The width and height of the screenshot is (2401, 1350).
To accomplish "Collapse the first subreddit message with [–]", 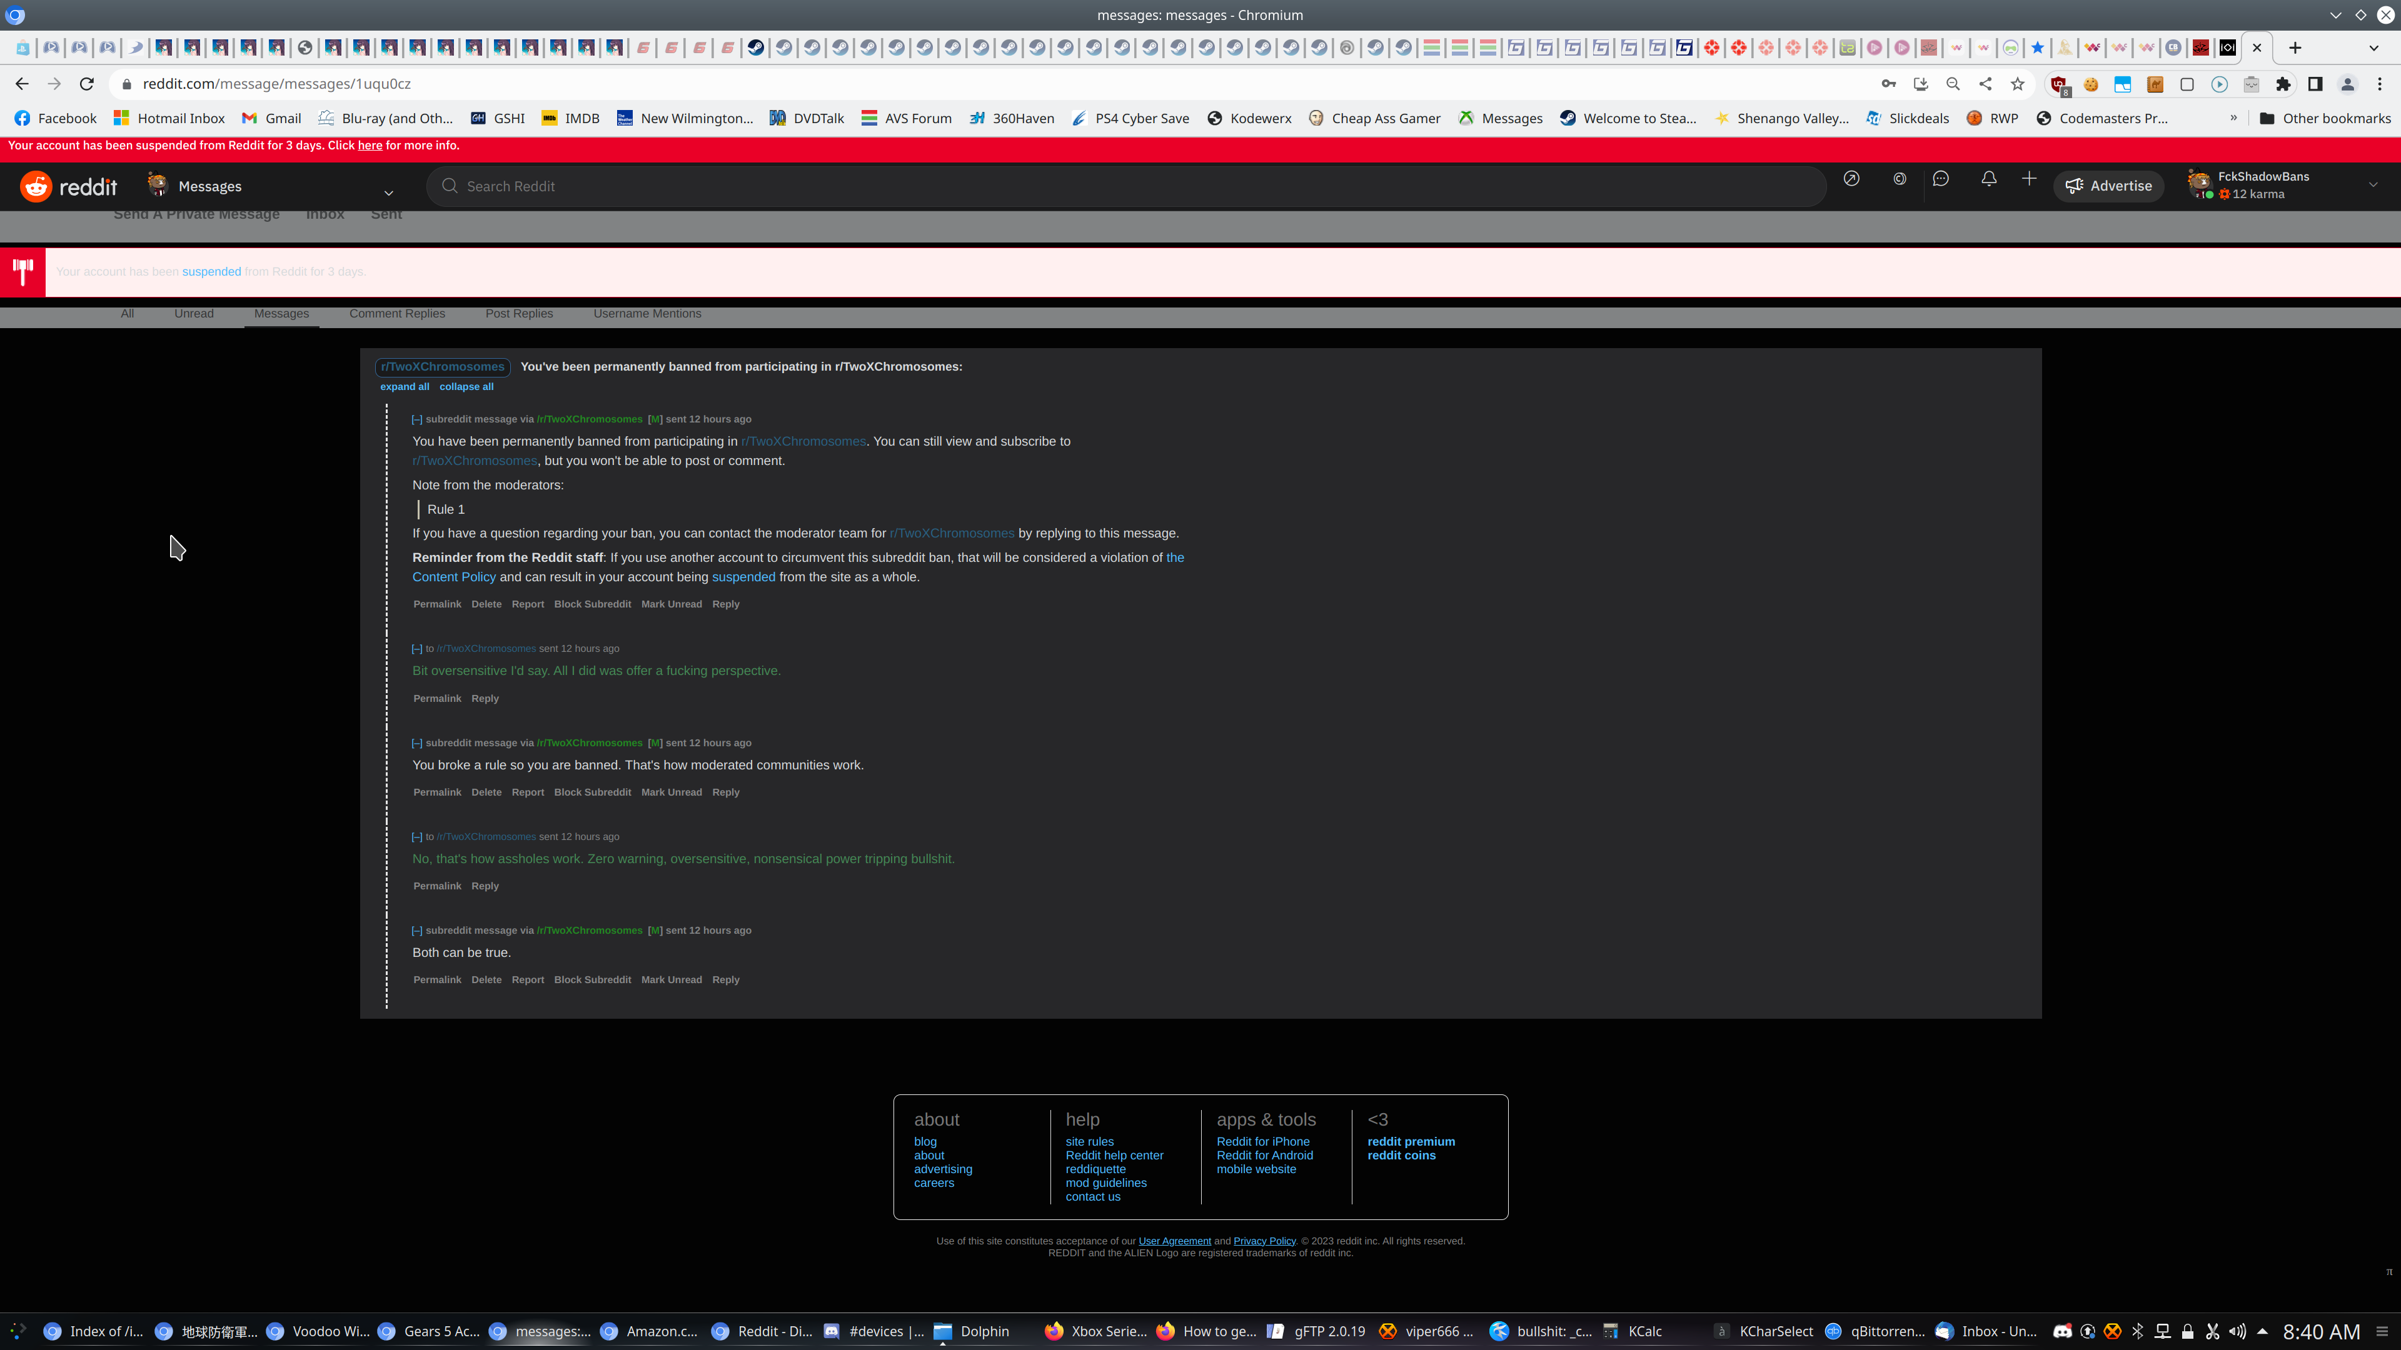I will [416, 419].
